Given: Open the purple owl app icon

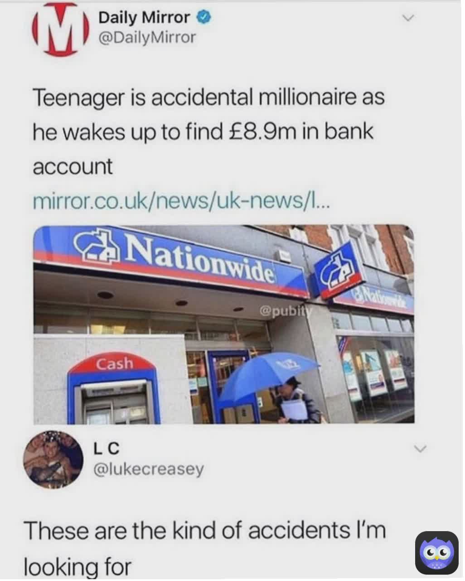Looking at the screenshot, I should click(x=437, y=553).
